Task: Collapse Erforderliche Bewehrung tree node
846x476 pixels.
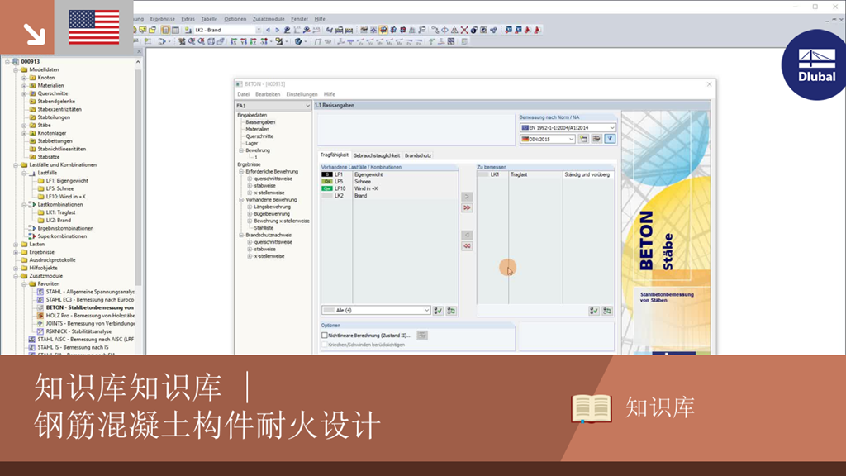Action: (241, 172)
